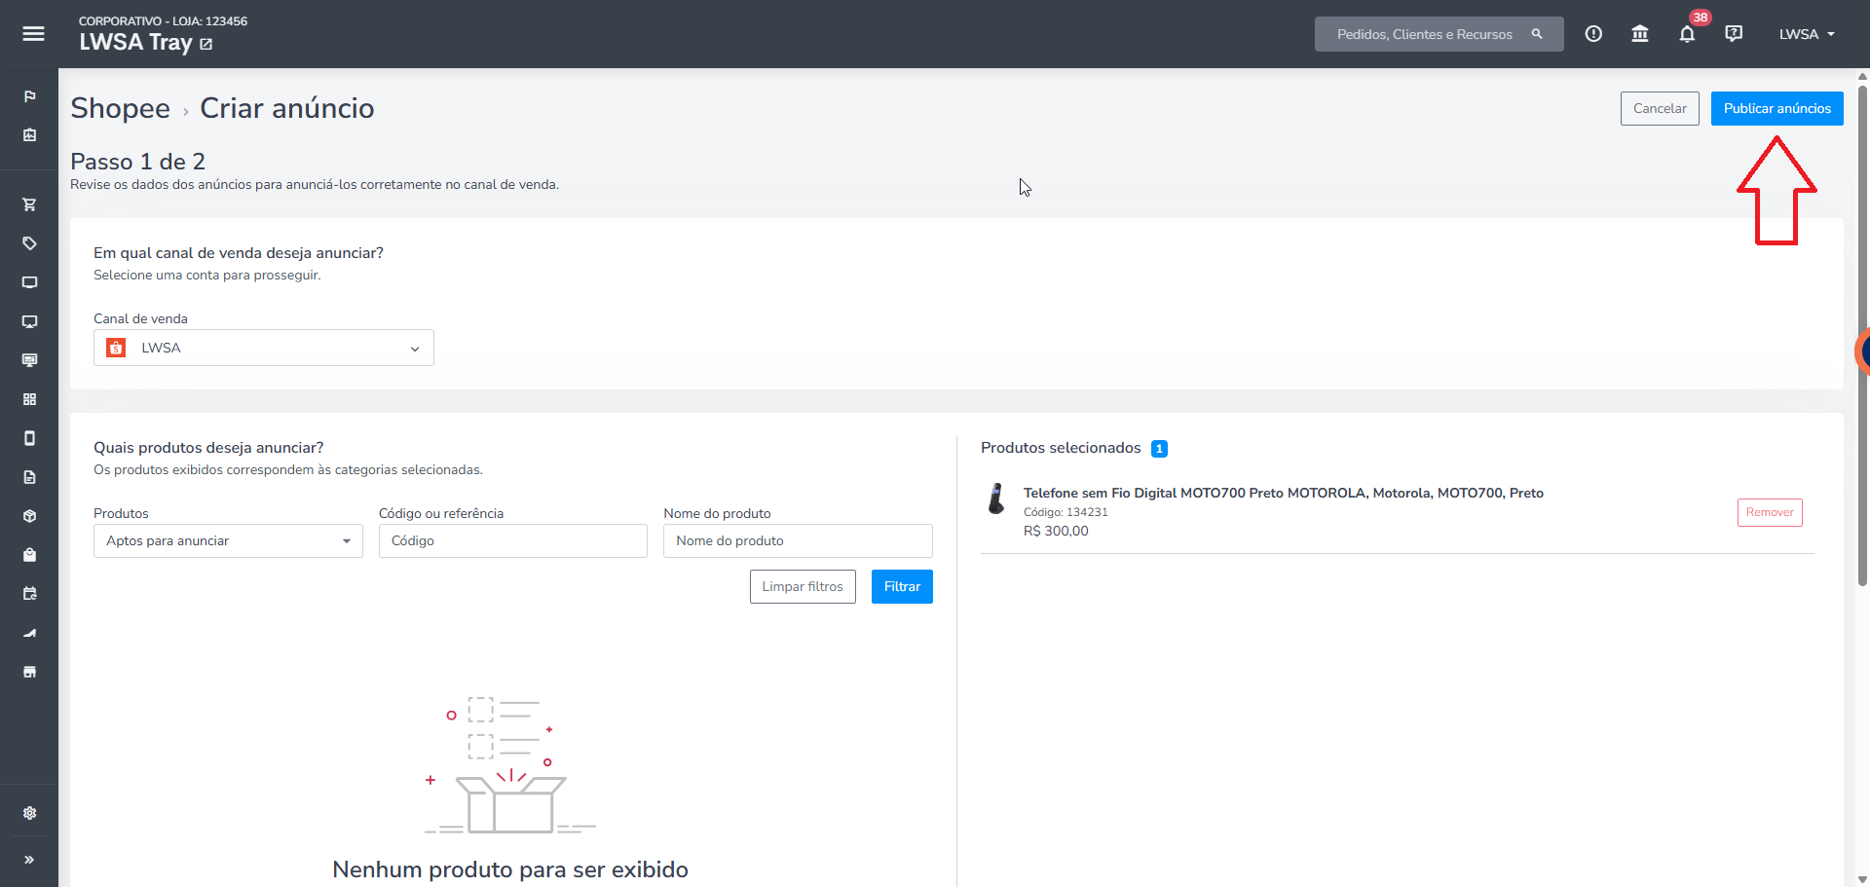The image size is (1870, 887).
Task: Open the settings gear in sidebar
Action: coord(30,813)
